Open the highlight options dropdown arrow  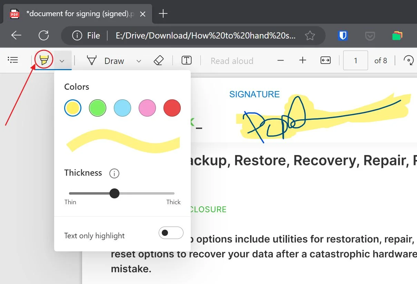click(62, 61)
